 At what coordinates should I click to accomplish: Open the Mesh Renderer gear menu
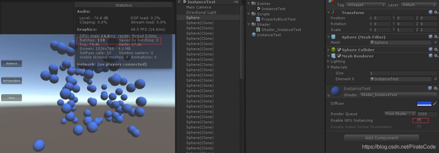(x=436, y=56)
